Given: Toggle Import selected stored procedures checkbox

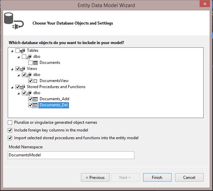Looking at the screenshot, I should 10,138.
